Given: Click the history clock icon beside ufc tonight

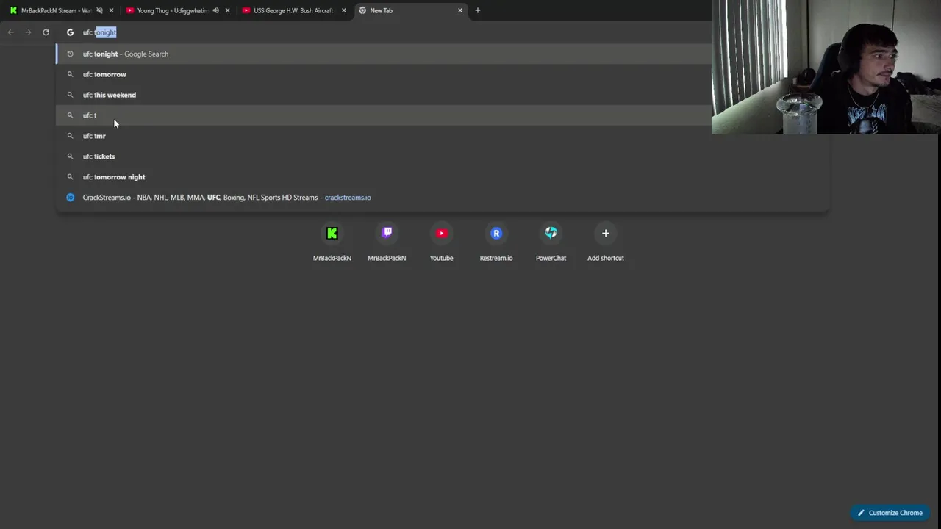Looking at the screenshot, I should coord(71,54).
